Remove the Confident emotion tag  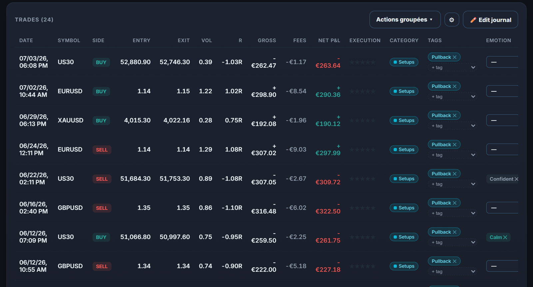coord(516,179)
